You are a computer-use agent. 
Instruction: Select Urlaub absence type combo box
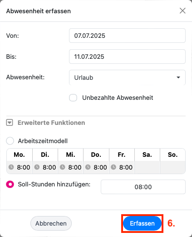click(127, 77)
